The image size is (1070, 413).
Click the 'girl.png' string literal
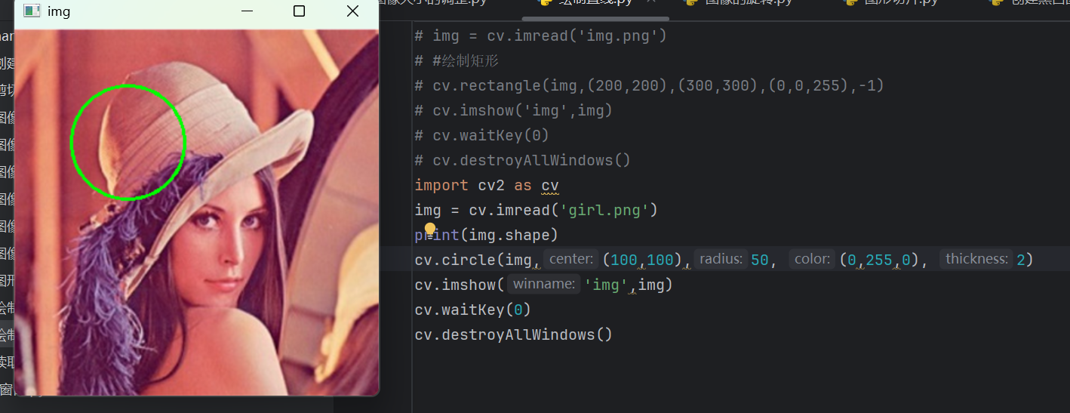point(604,210)
